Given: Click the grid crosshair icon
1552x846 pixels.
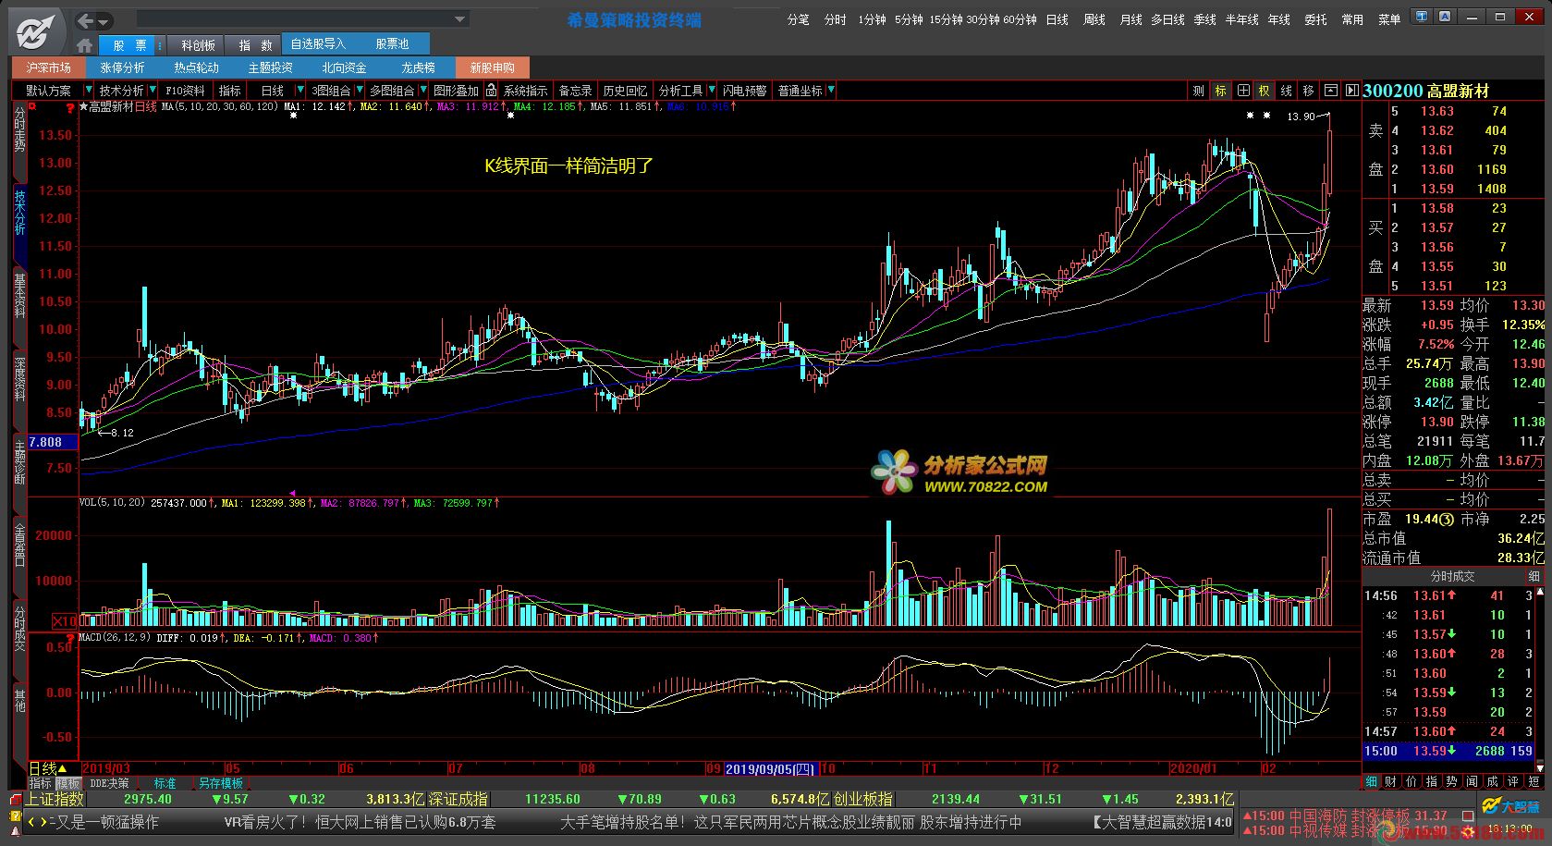Looking at the screenshot, I should pos(1242,90).
